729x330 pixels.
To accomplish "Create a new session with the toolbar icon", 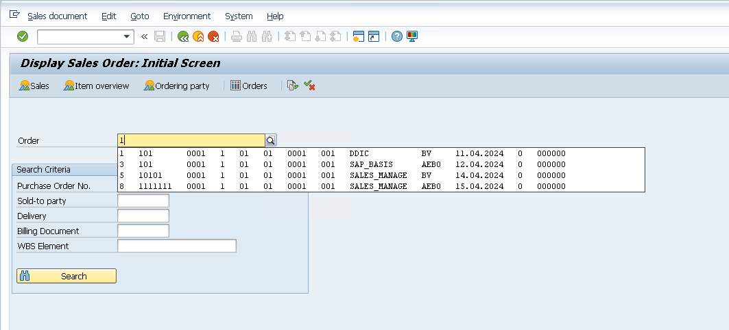I will 357,36.
